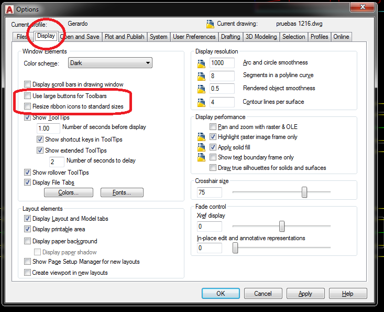384x312 pixels.
Task: Toggle Display scroll bars in drawing window
Action: tap(27, 84)
